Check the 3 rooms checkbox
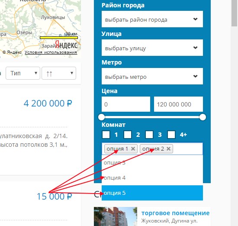 point(149,135)
